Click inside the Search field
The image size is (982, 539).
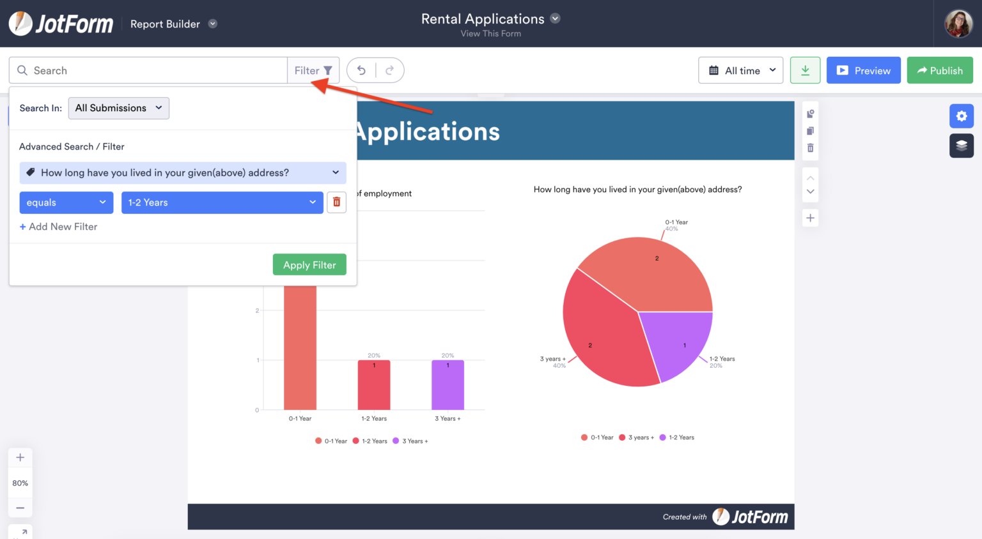pyautogui.click(x=147, y=70)
